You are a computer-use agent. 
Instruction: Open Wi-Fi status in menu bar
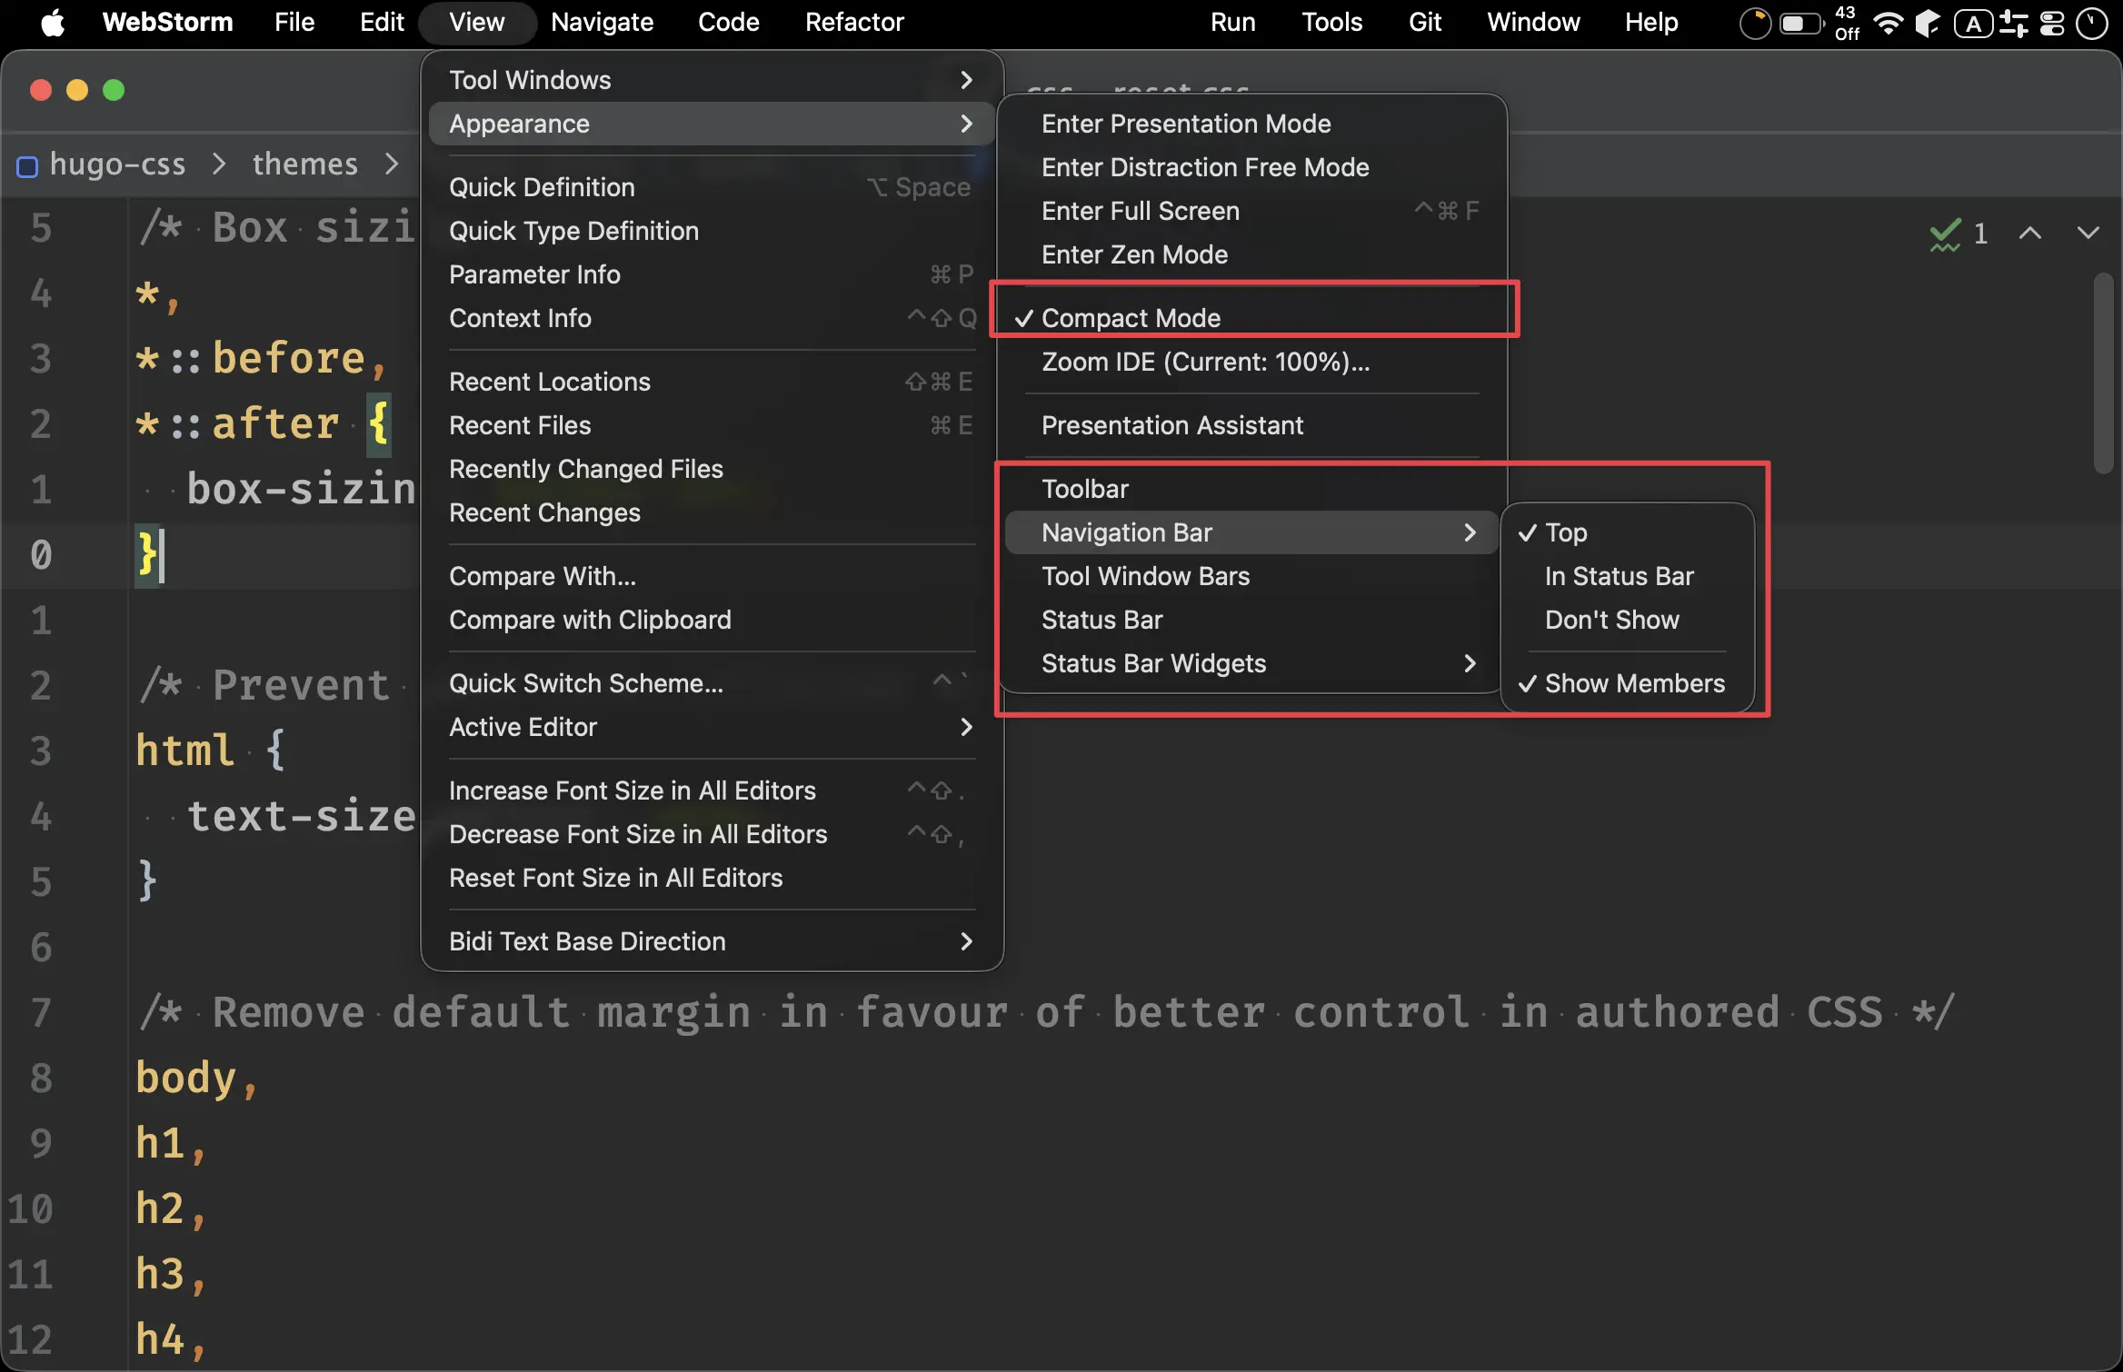1888,23
